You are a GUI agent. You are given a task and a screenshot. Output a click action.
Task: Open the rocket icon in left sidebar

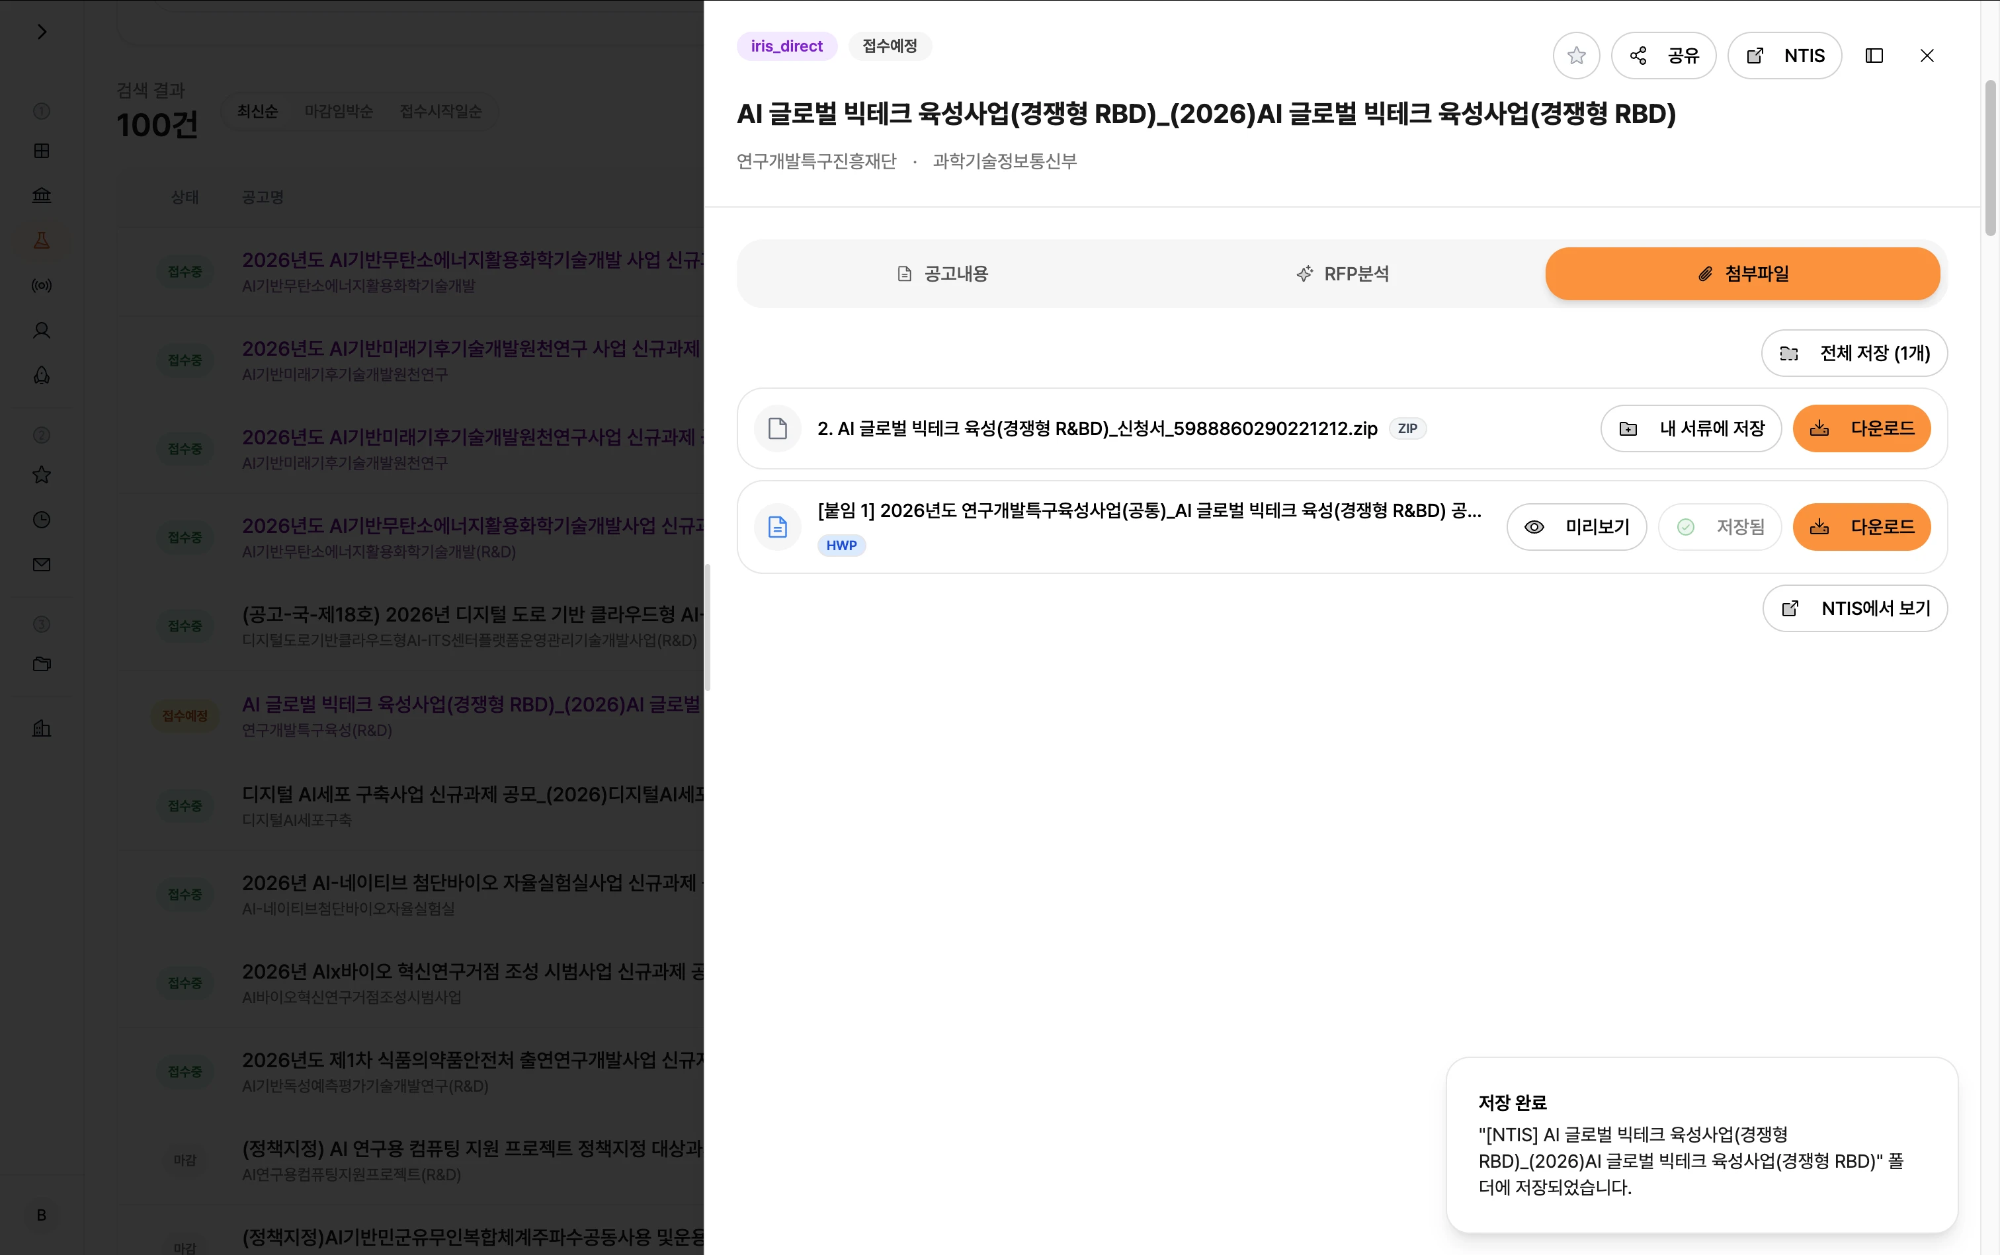(x=42, y=375)
